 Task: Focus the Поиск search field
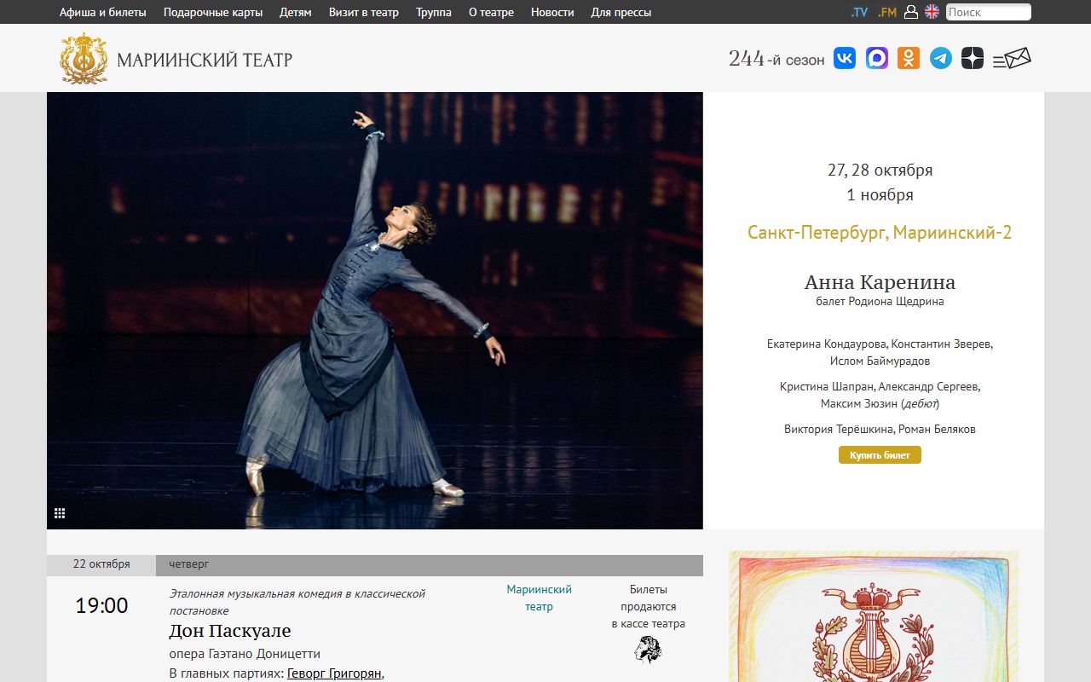(x=988, y=12)
